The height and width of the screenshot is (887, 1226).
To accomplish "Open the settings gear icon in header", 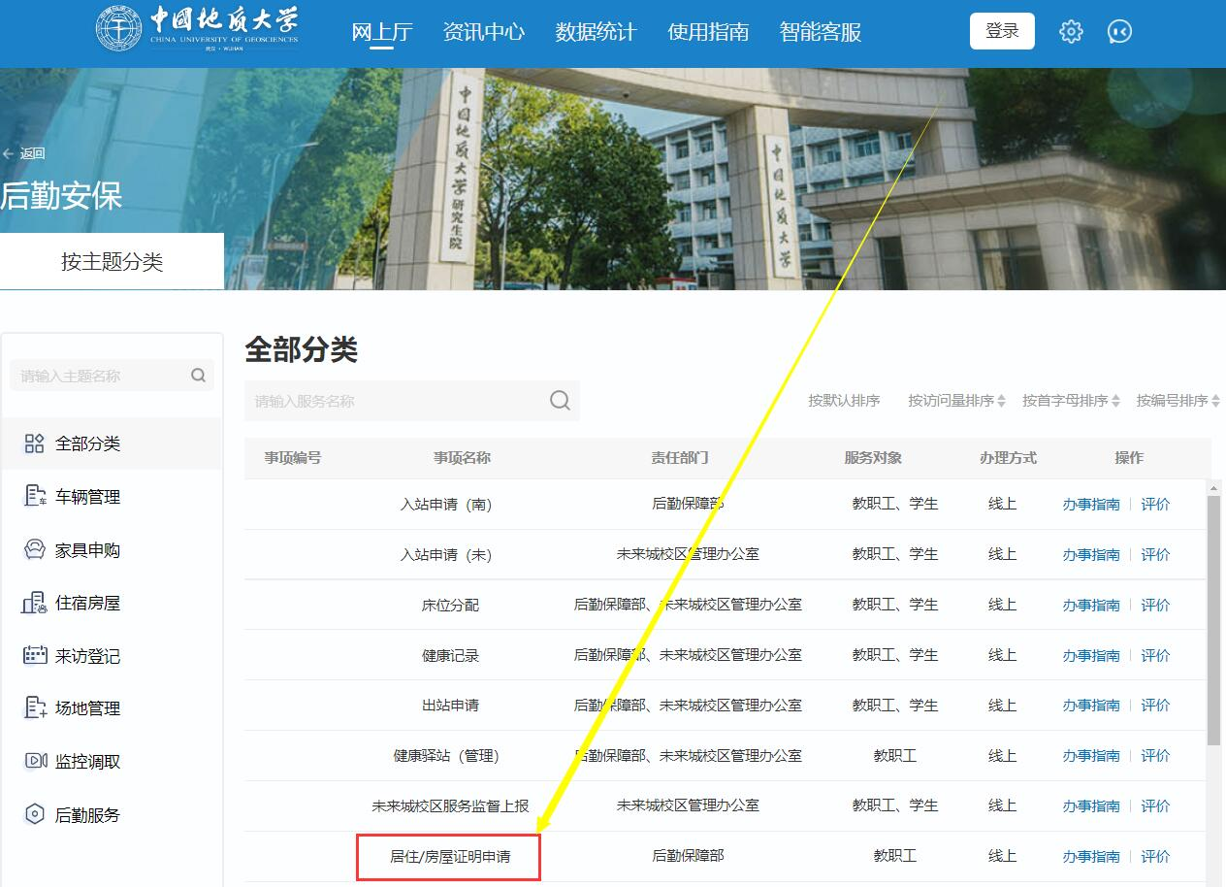I will click(1071, 31).
